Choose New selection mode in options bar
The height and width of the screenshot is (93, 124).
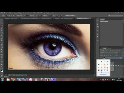coord(7,16)
